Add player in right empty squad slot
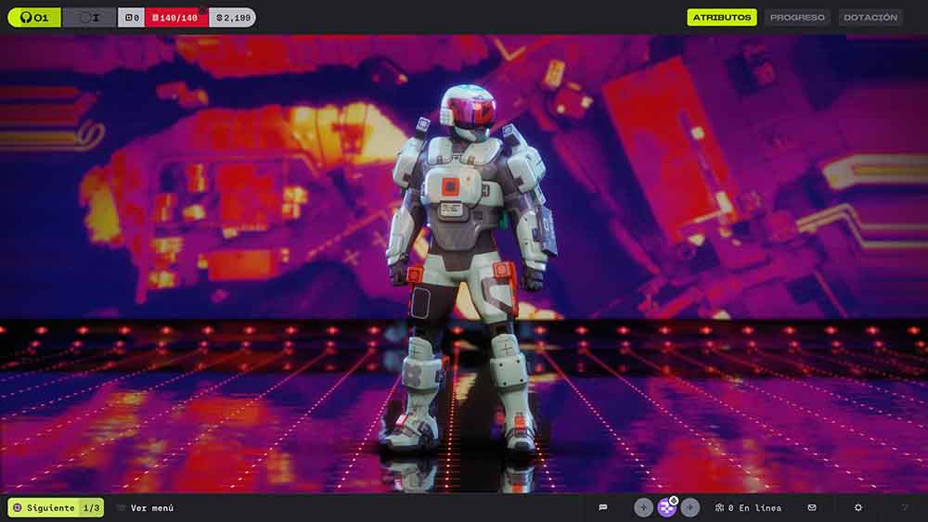This screenshot has height=522, width=928. pos(690,507)
